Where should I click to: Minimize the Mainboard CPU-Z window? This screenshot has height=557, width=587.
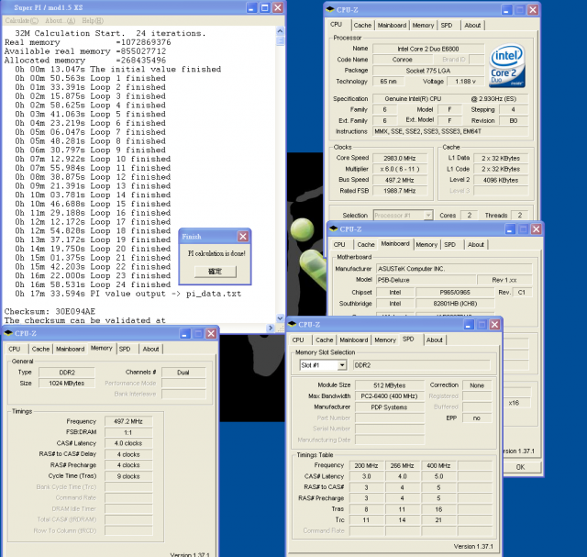[510, 229]
